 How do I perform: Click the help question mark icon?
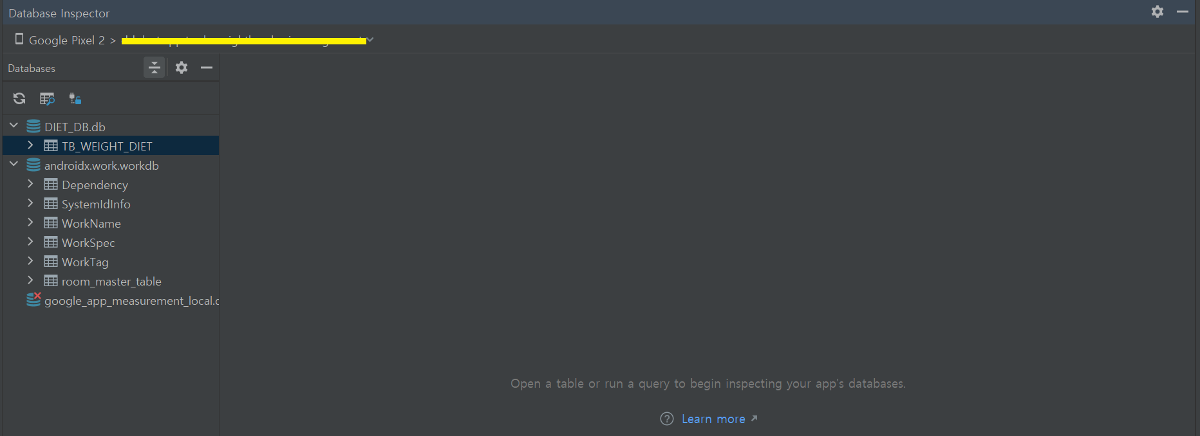667,419
